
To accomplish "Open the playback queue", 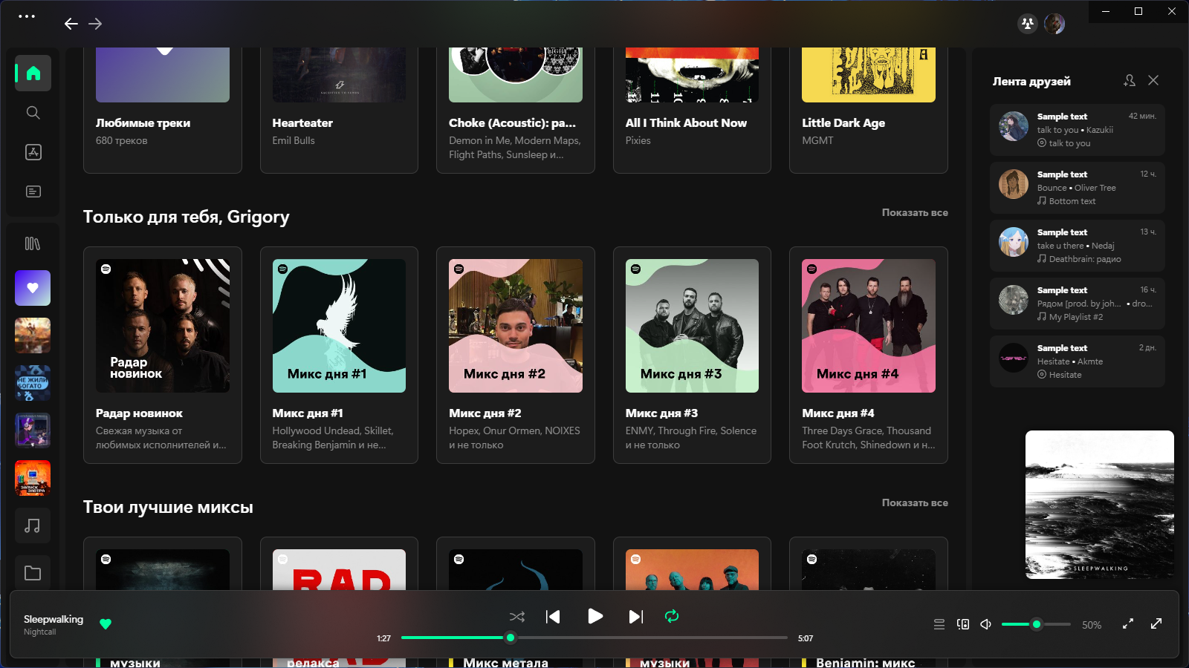I will (939, 624).
